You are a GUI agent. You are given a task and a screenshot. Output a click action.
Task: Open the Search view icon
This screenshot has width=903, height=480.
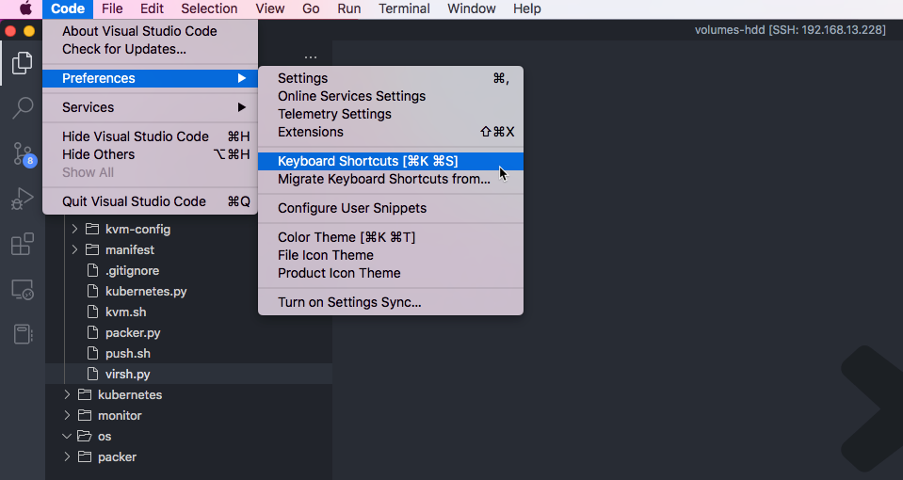point(23,107)
